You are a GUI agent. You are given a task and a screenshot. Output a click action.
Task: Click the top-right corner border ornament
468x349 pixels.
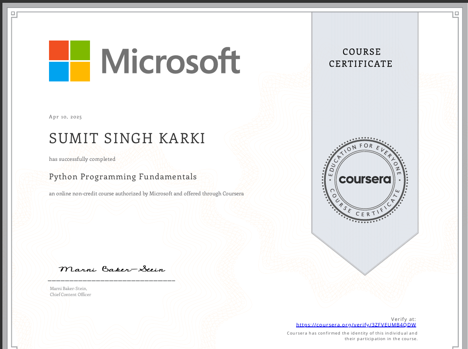455,14
